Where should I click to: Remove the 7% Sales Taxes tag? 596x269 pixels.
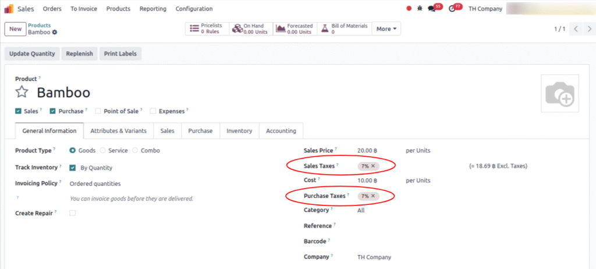[x=373, y=166]
